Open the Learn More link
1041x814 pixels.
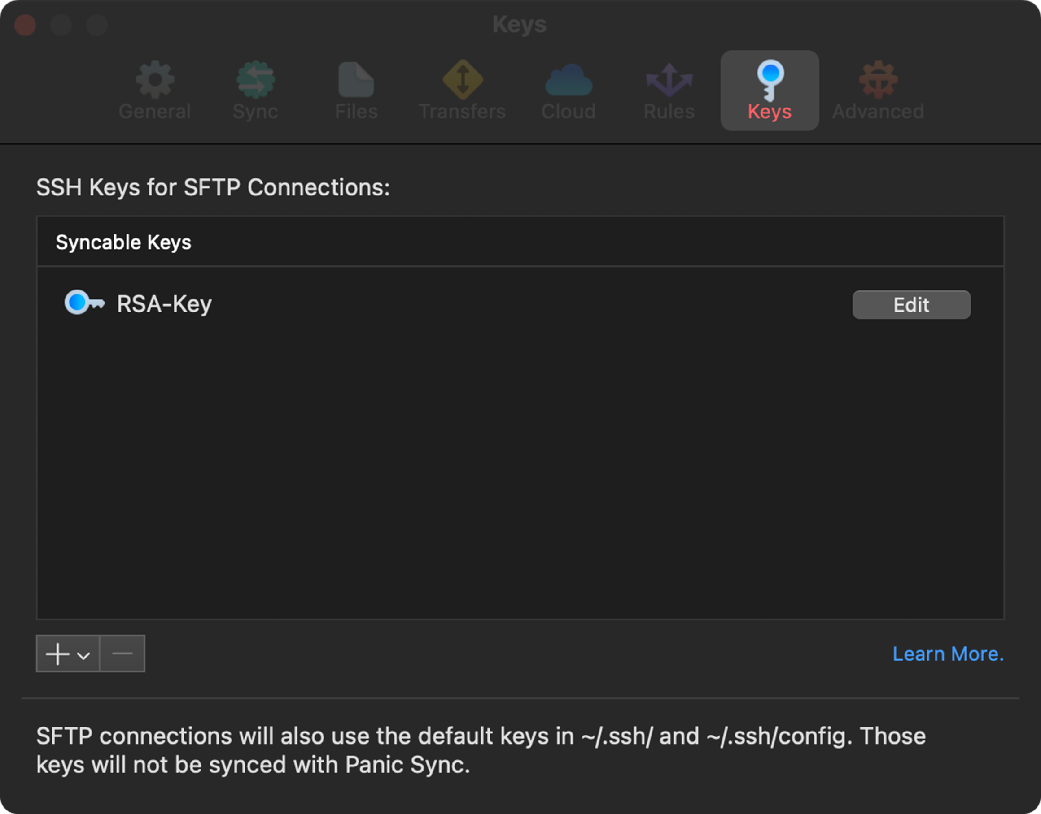coord(949,654)
